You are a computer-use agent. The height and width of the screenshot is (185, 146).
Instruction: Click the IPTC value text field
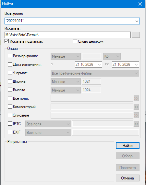point(103,124)
